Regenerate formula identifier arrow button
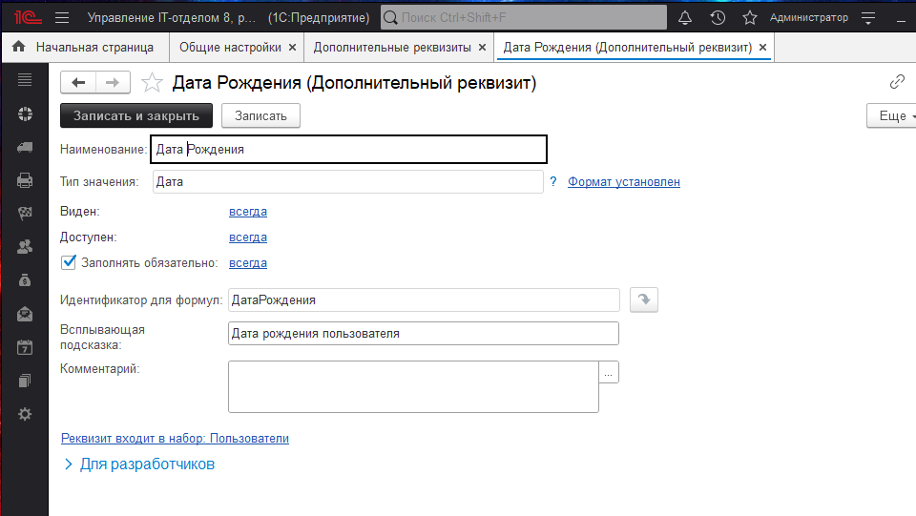The width and height of the screenshot is (916, 516). 644,299
